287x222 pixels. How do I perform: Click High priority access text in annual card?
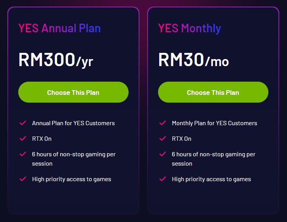(71, 179)
